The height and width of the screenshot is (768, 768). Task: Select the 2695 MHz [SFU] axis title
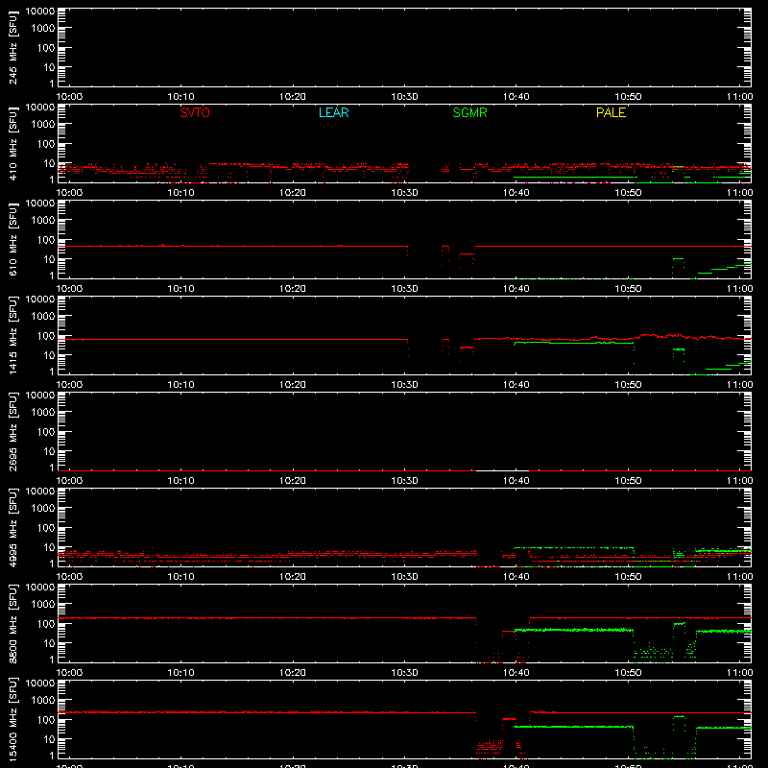[x=13, y=431]
